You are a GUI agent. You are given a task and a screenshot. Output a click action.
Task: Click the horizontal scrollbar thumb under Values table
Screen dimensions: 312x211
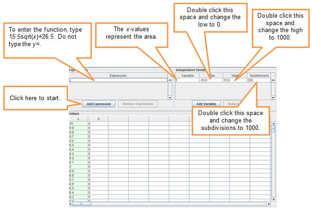click(x=82, y=204)
